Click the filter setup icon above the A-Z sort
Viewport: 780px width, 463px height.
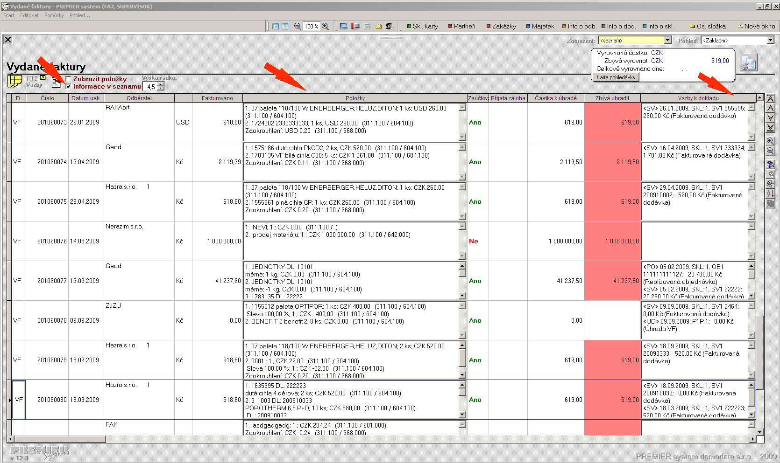coord(771,184)
